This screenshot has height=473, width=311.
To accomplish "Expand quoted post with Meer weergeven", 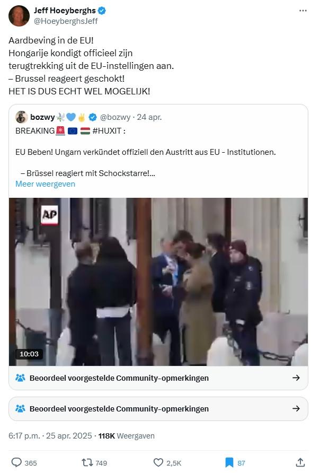I will (x=45, y=184).
